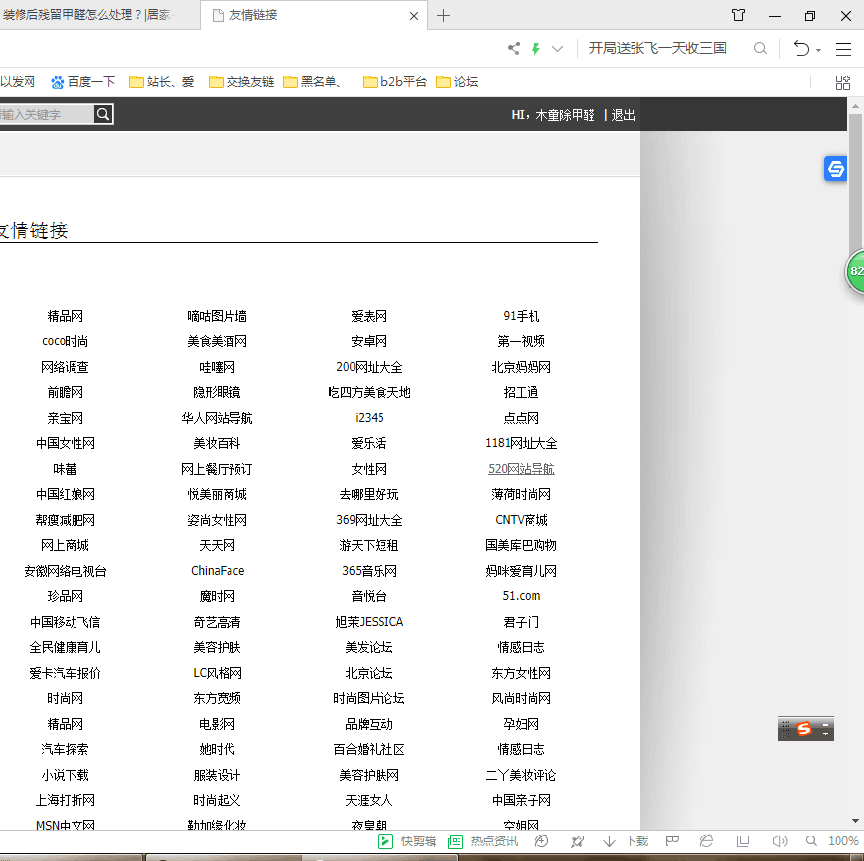The width and height of the screenshot is (864, 861).
Task: Click the 北京妈妈网 link
Action: pyautogui.click(x=522, y=367)
